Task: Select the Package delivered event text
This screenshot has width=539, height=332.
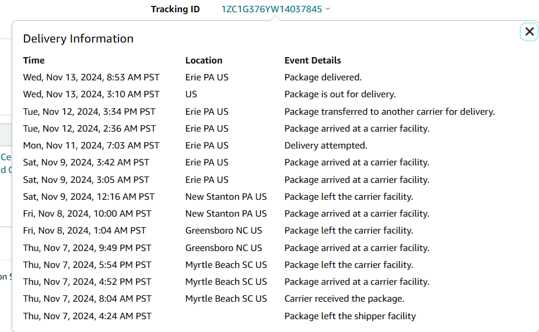Action: (x=323, y=77)
